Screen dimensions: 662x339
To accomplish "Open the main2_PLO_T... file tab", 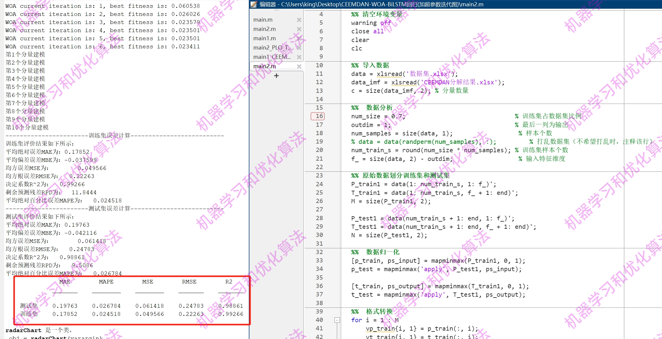I will (272, 48).
